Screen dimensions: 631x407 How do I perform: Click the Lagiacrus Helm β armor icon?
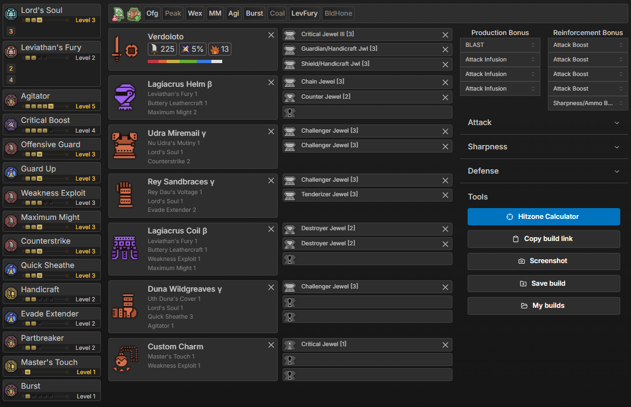(125, 97)
